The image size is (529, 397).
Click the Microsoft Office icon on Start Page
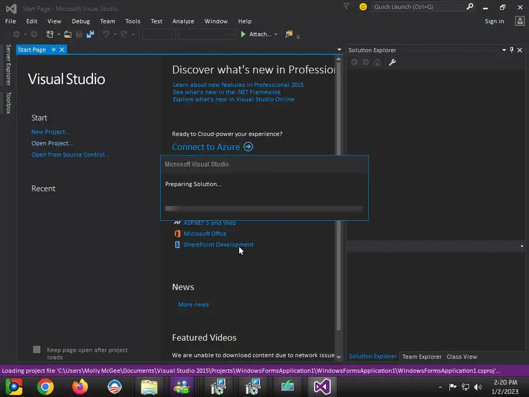pyautogui.click(x=177, y=234)
